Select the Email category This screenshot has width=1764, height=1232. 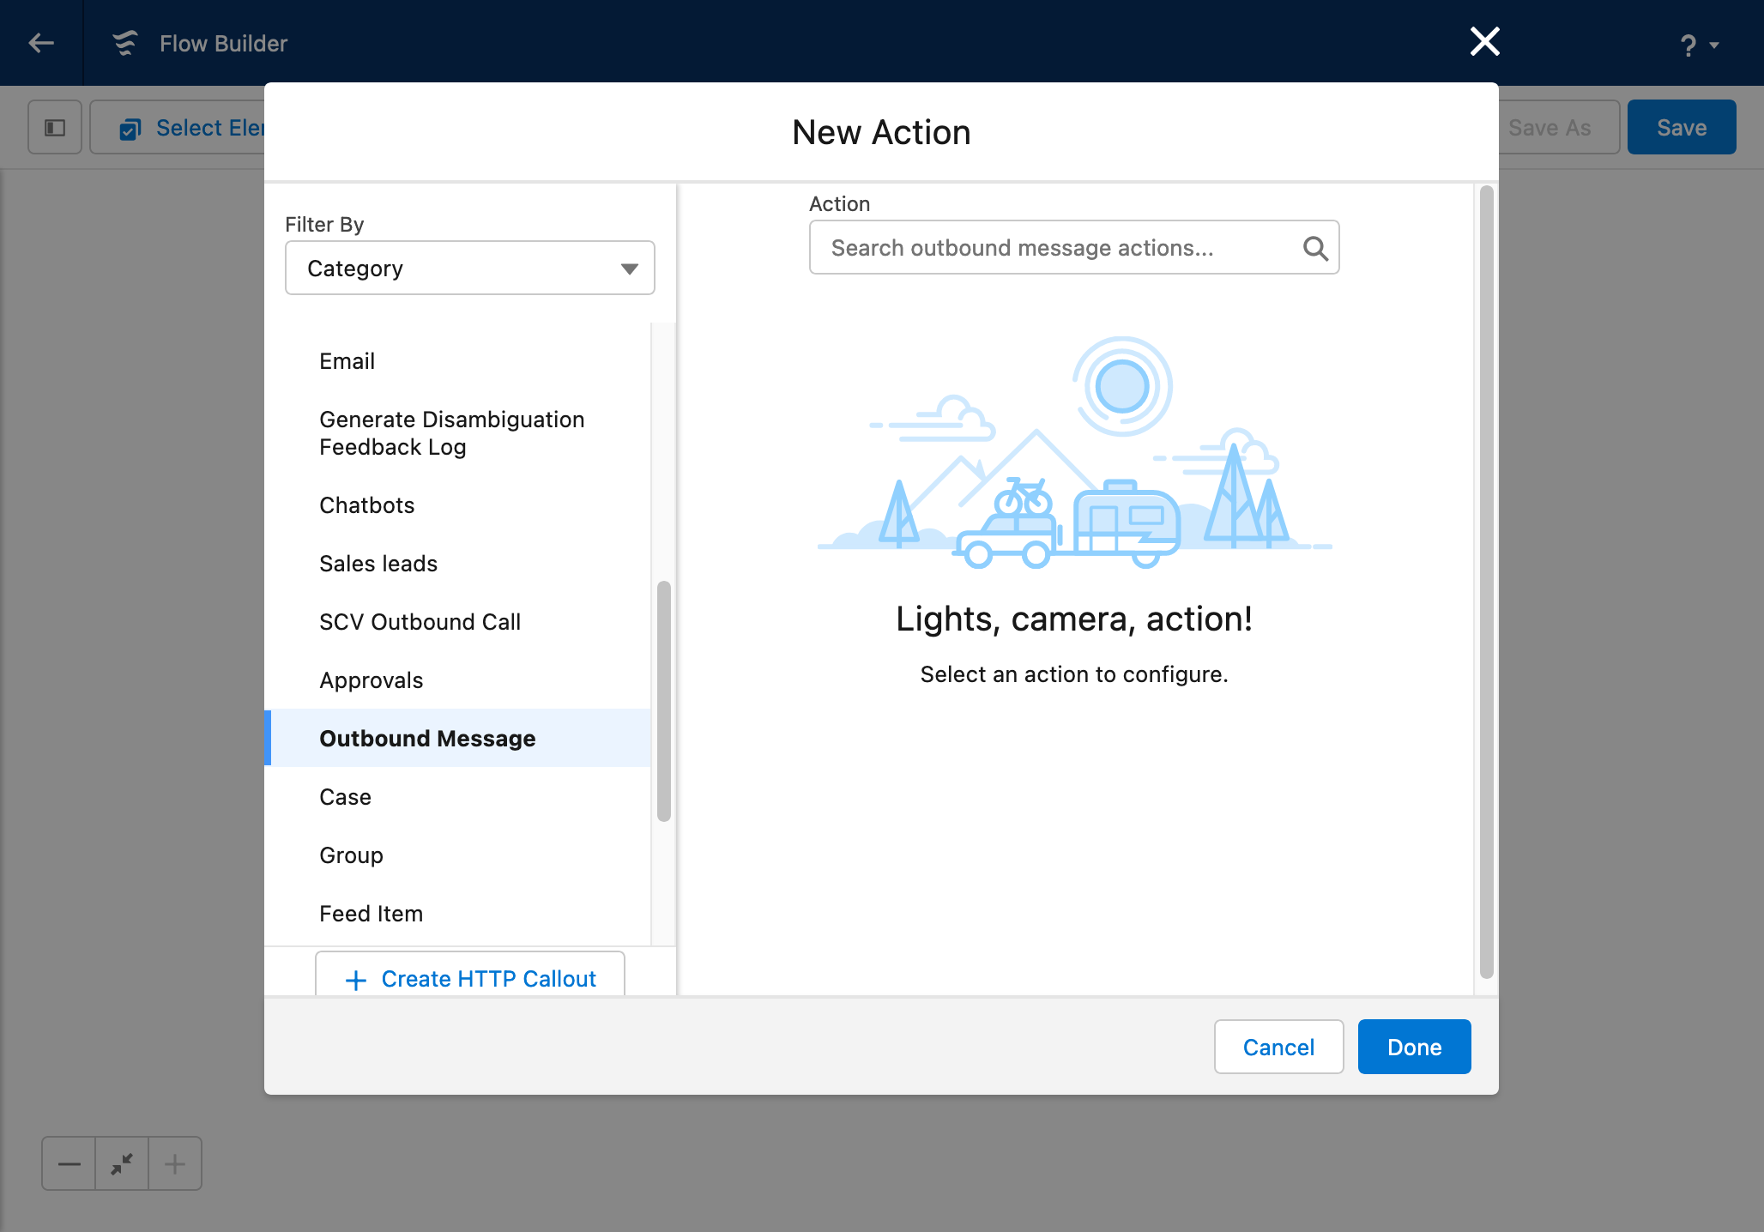[x=347, y=361]
